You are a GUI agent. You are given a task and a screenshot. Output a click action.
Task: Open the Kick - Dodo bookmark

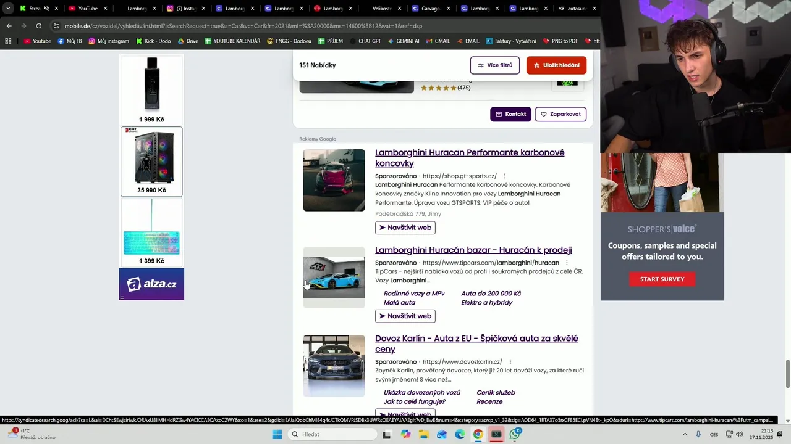(x=153, y=41)
